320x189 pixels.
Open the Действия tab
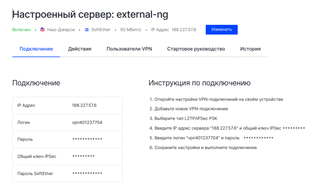click(80, 49)
